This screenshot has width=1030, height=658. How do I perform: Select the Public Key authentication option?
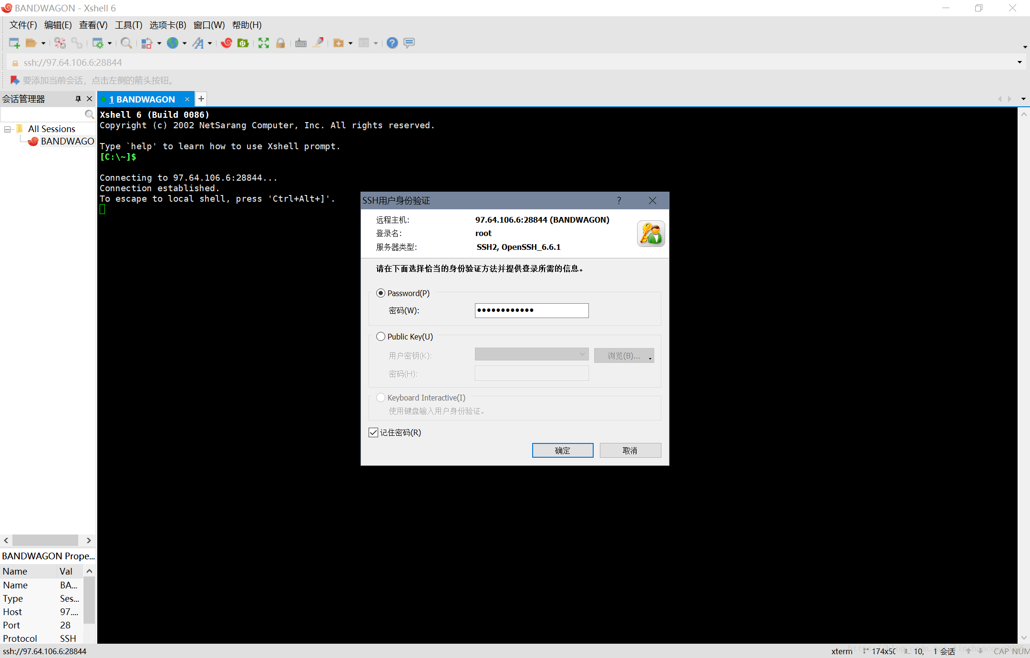click(381, 337)
